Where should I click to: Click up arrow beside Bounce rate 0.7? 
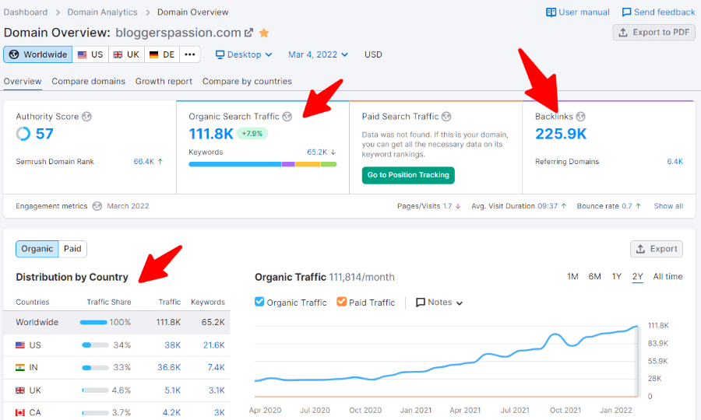coord(638,206)
